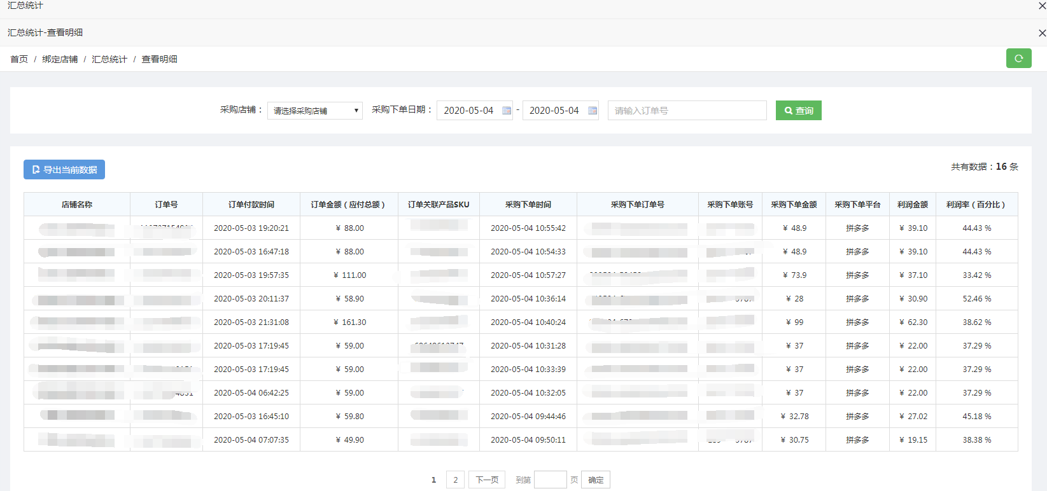Click 采购下单平台 column header
This screenshot has height=491, width=1047.
858,205
